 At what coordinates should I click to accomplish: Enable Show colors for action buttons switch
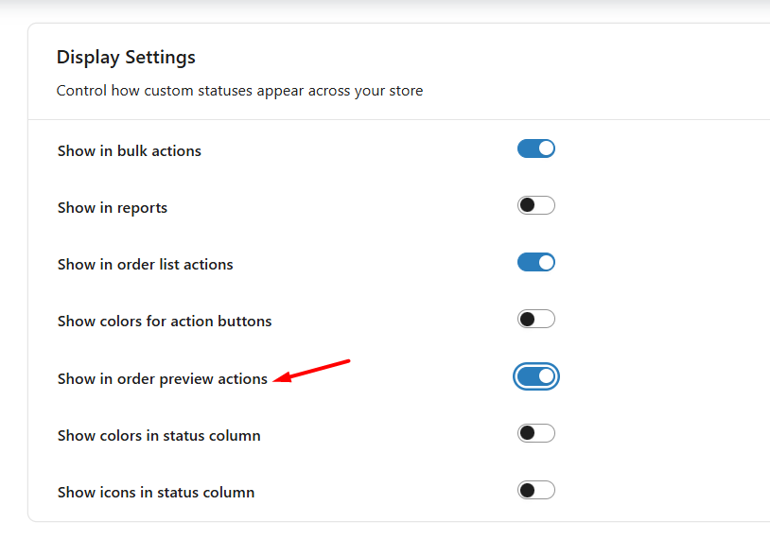tap(535, 320)
